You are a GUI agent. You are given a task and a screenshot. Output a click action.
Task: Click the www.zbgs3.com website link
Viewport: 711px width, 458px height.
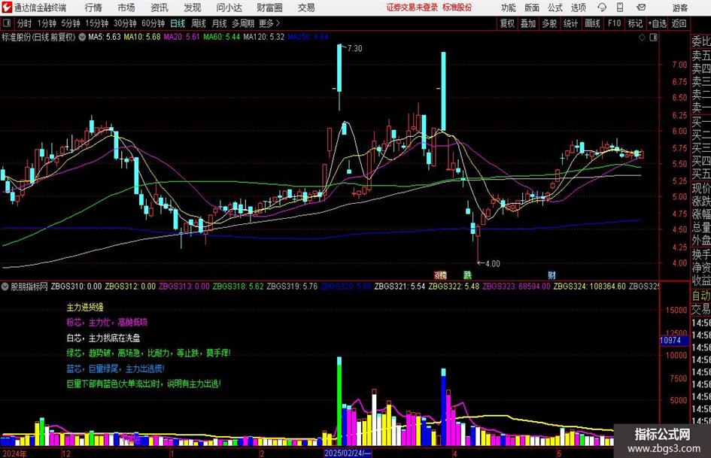click(x=664, y=448)
